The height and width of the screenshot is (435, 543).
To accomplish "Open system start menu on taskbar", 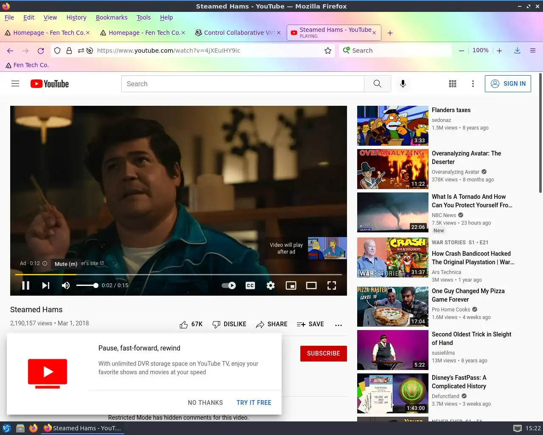I will (x=7, y=428).
